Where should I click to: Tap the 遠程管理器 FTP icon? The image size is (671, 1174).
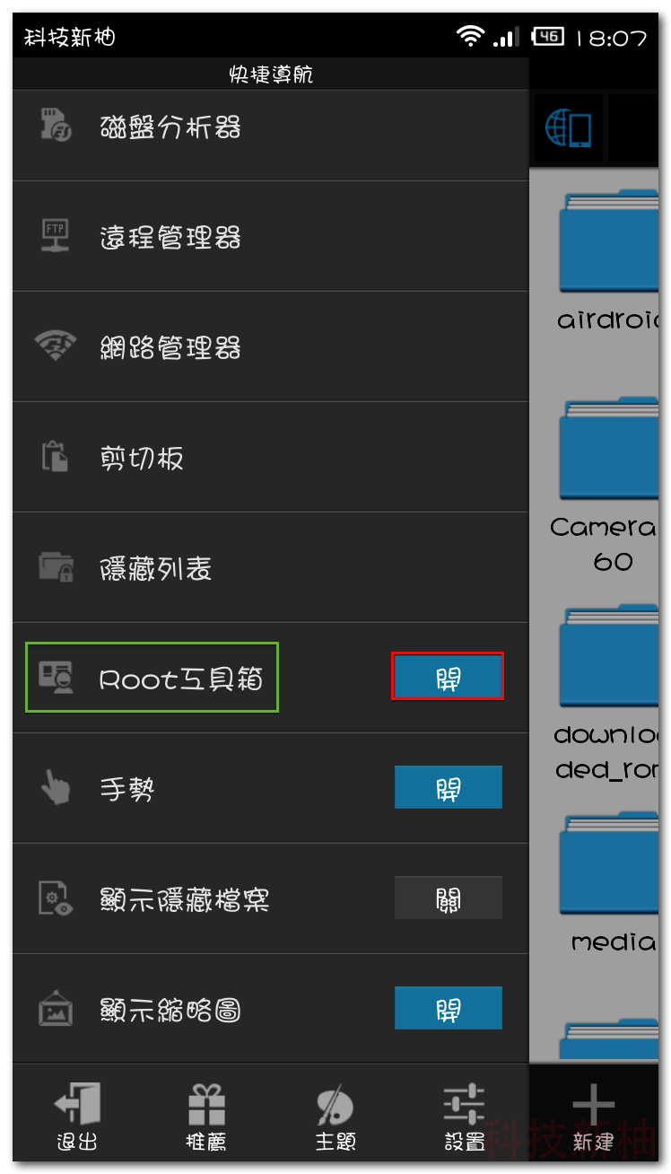point(57,237)
